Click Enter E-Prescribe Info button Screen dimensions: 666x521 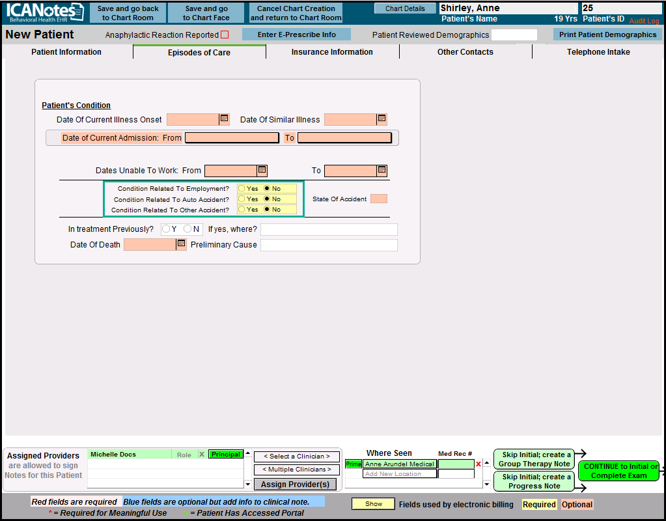[296, 35]
